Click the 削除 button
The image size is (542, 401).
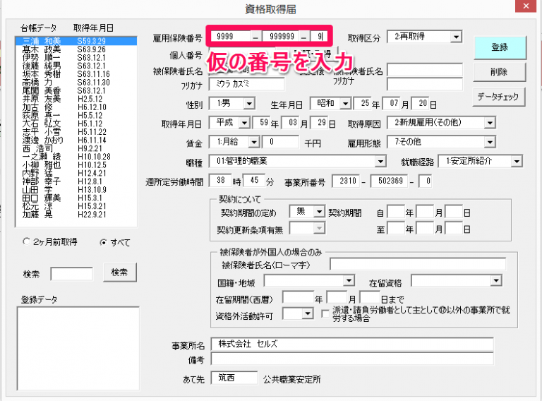pyautogui.click(x=499, y=72)
